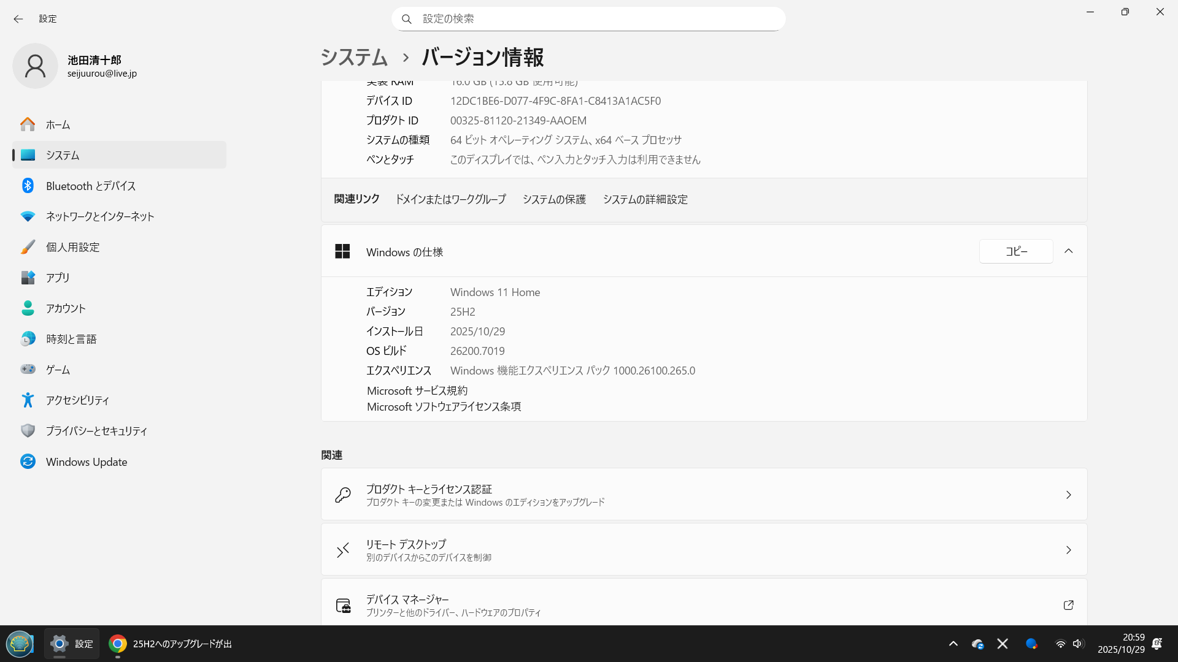Viewport: 1178px width, 662px height.
Task: Open Wi-Fi network tray icon
Action: (1060, 644)
